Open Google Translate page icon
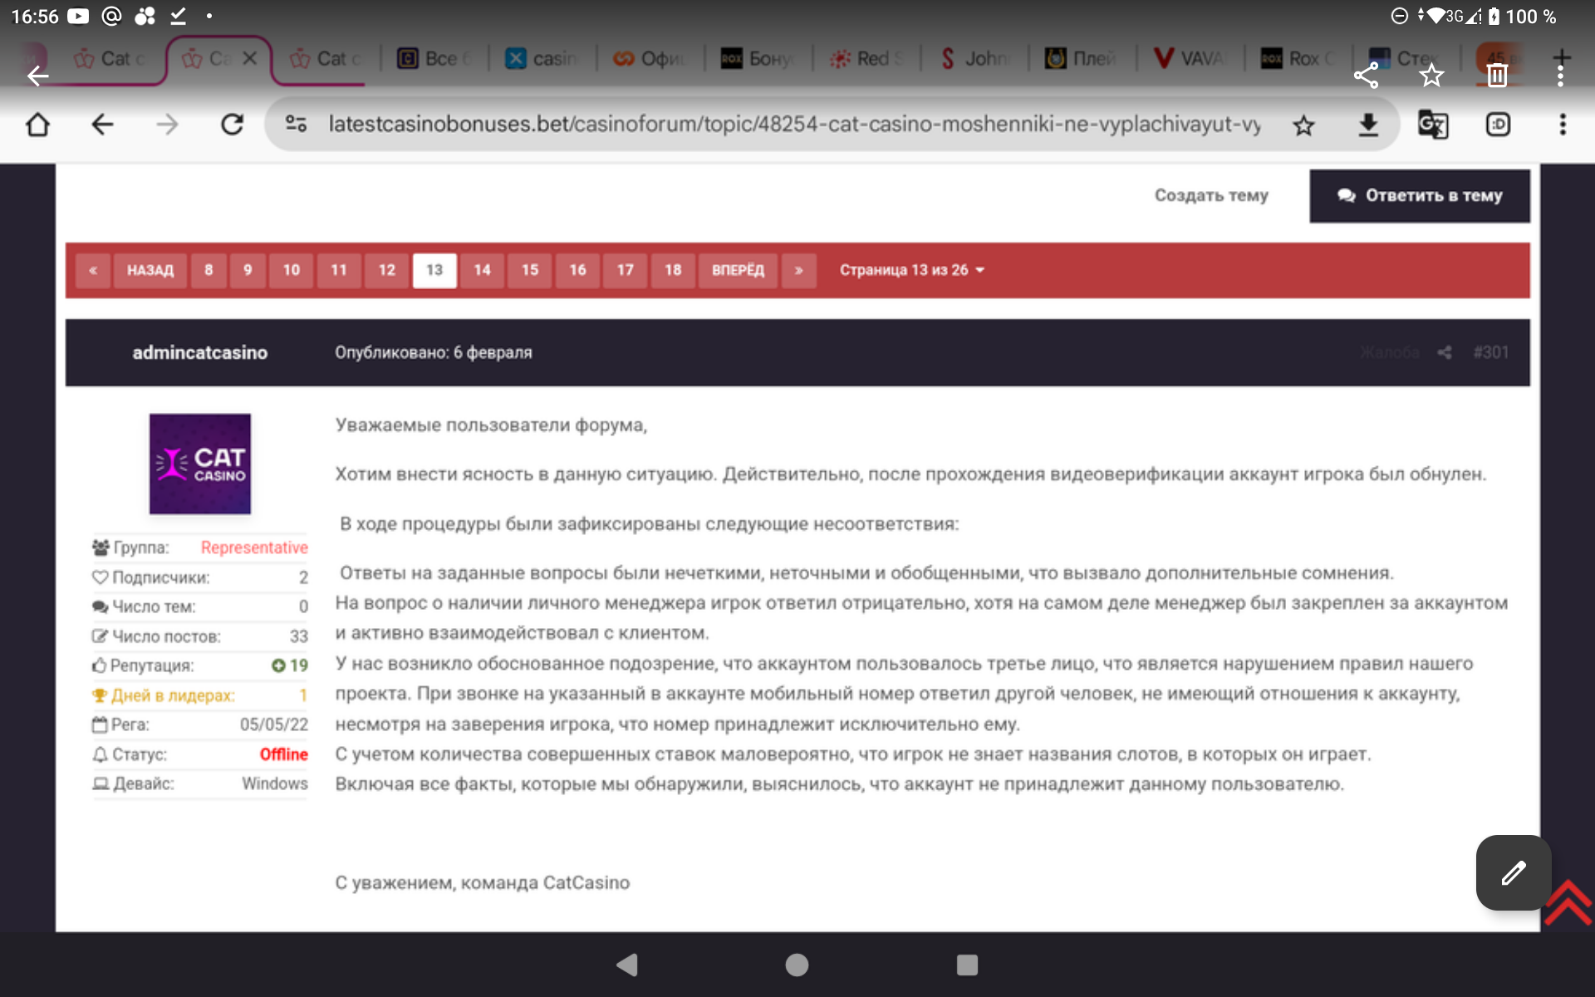The width and height of the screenshot is (1595, 997). pos(1432,125)
